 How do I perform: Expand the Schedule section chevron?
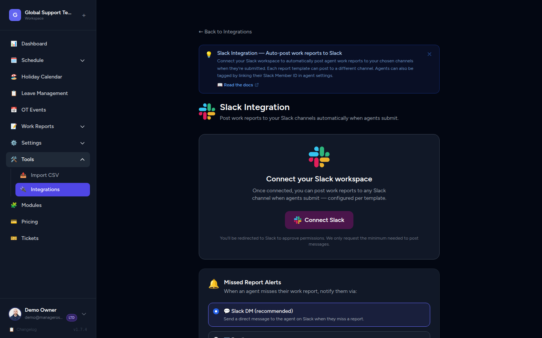tap(82, 60)
